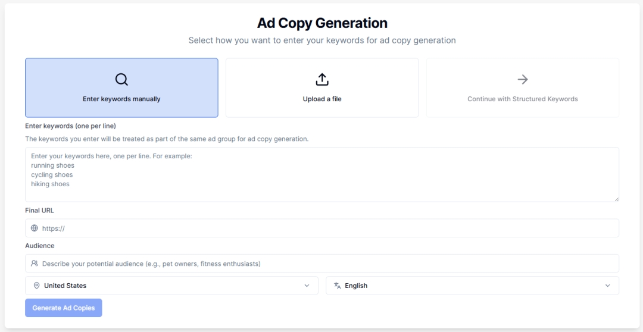
Task: Focus the keywords text area
Action: (322, 174)
